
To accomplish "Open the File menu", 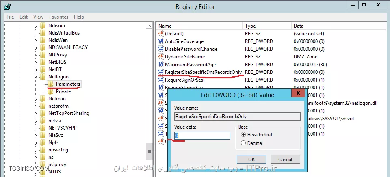I will point(10,17).
